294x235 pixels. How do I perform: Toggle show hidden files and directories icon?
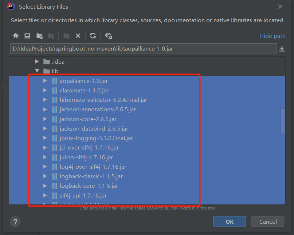pos(109,36)
